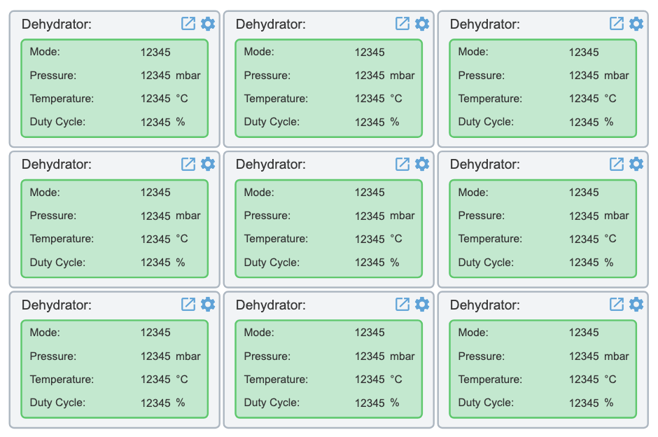
Task: Click settings gear on bottom-middle Dehydrator
Action: pos(422,305)
